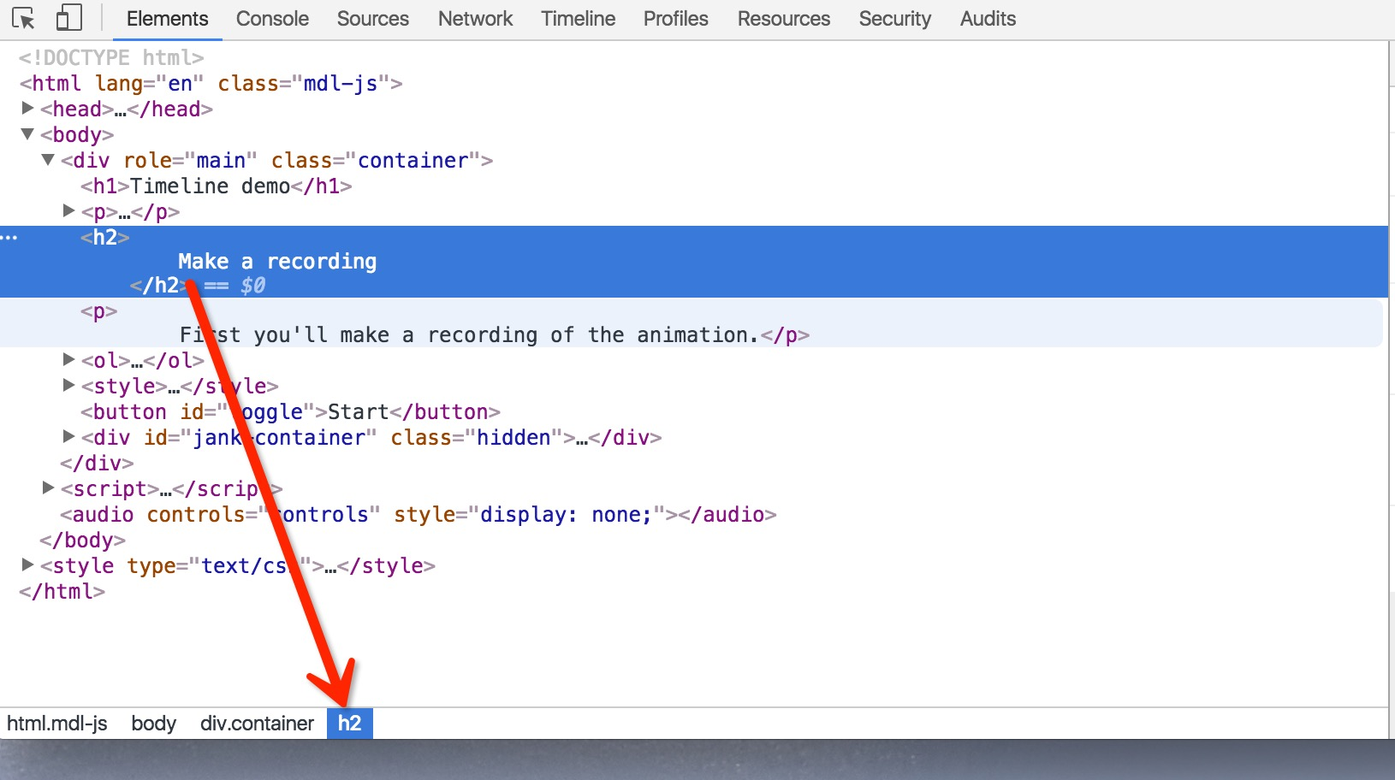Click the "display: none;" style value
This screenshot has width=1395, height=780.
pyautogui.click(x=567, y=514)
